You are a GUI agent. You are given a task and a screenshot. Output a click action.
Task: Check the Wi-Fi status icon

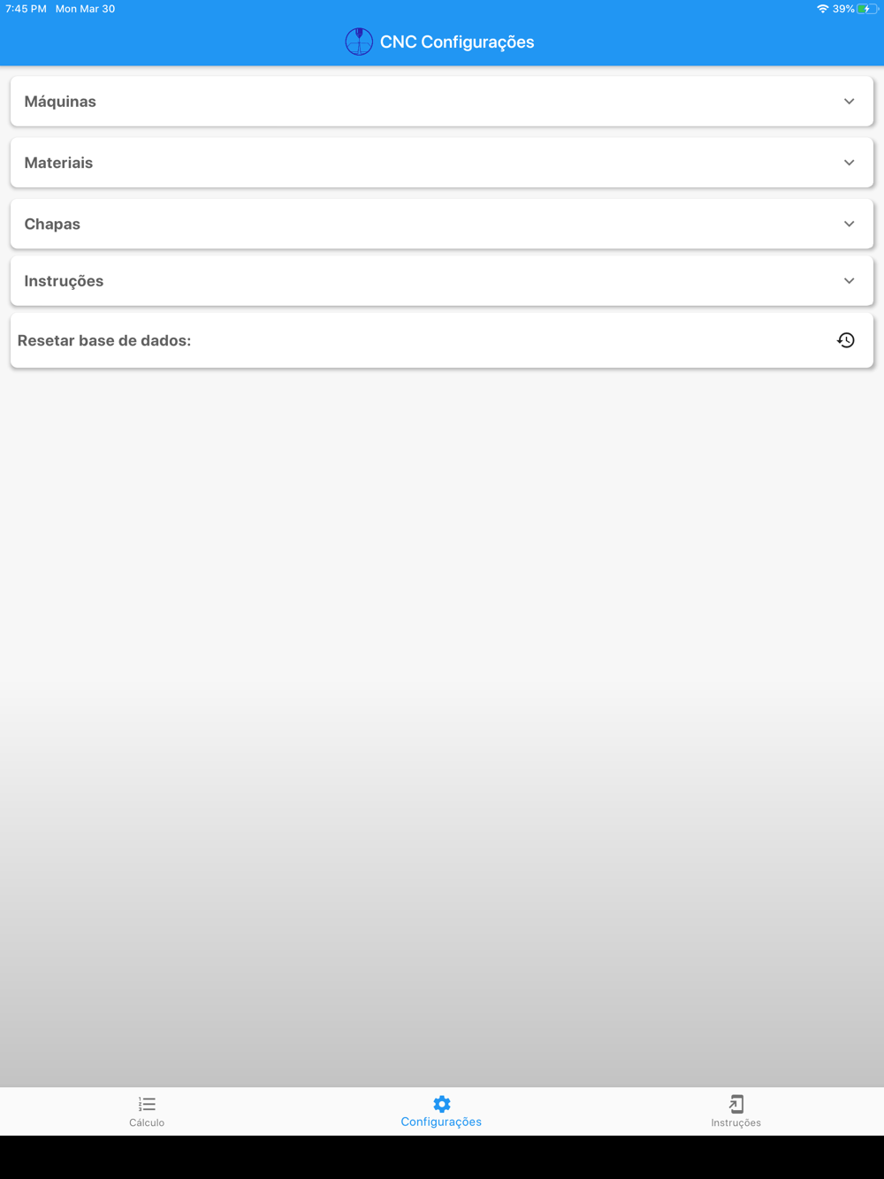[x=822, y=9]
